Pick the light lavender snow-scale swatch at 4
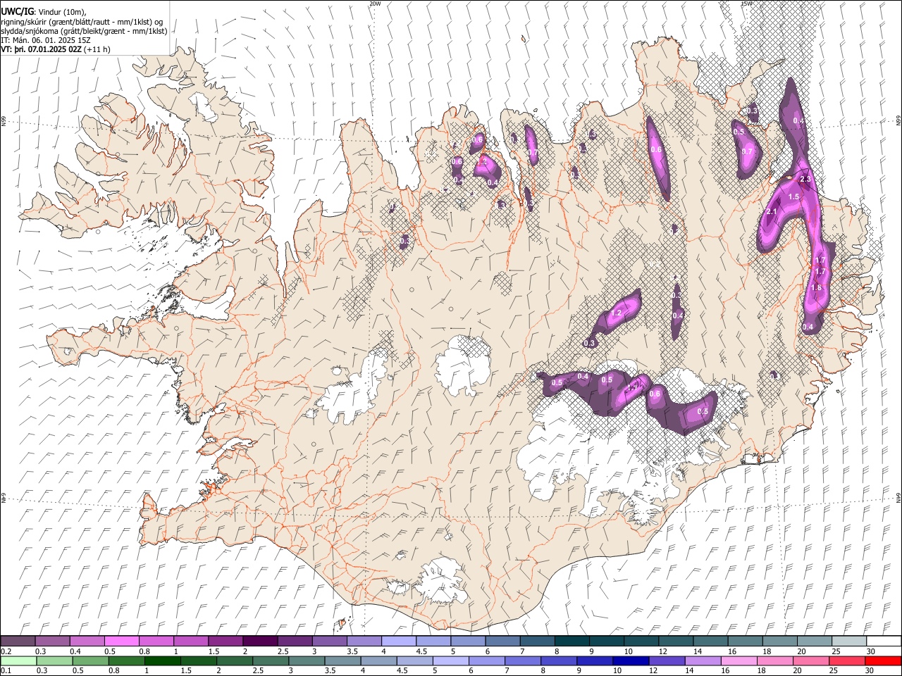Screen dimensions: 902x676 (x=399, y=641)
